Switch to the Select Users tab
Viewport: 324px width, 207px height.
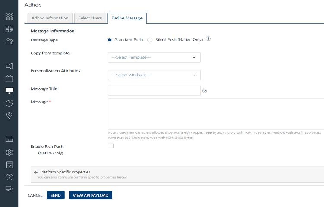click(x=90, y=18)
